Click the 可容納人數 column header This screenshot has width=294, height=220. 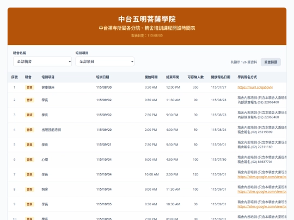click(195, 77)
